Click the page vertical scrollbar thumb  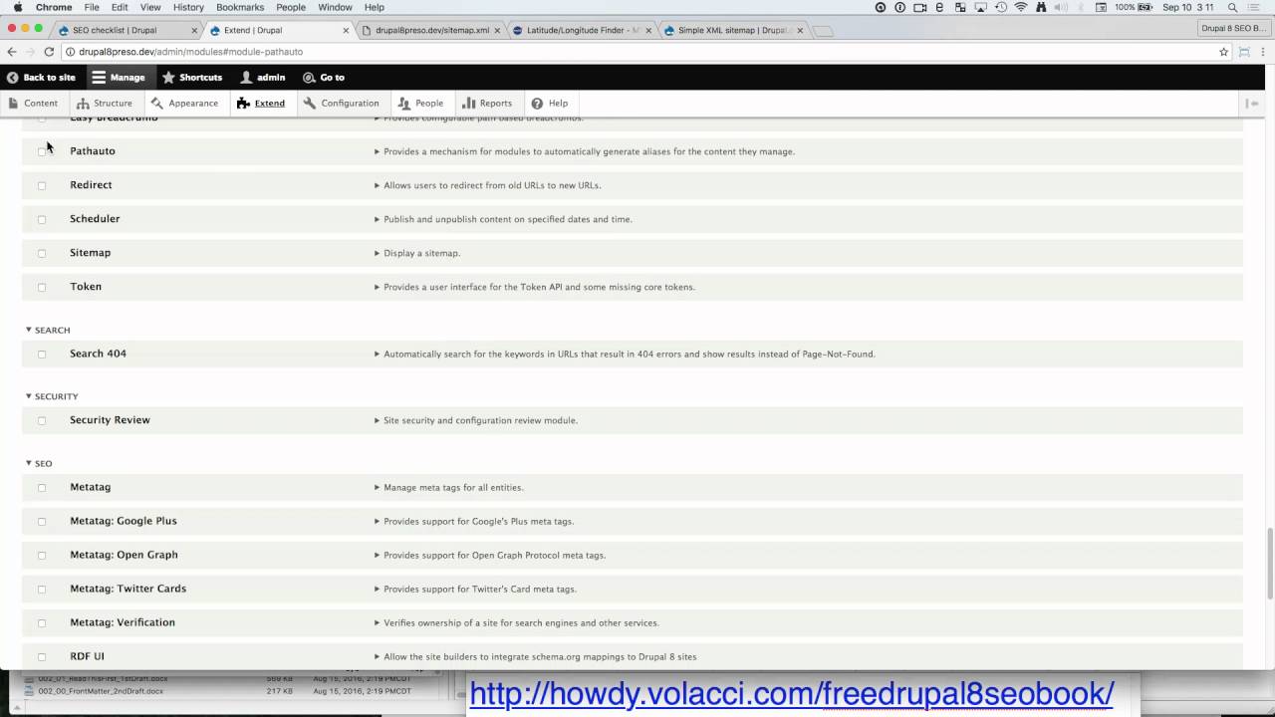tap(1269, 563)
